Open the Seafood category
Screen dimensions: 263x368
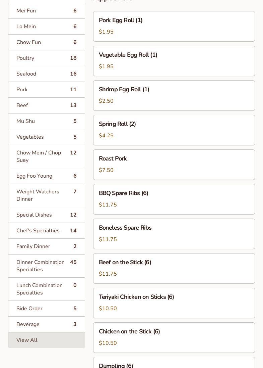(x=46, y=74)
